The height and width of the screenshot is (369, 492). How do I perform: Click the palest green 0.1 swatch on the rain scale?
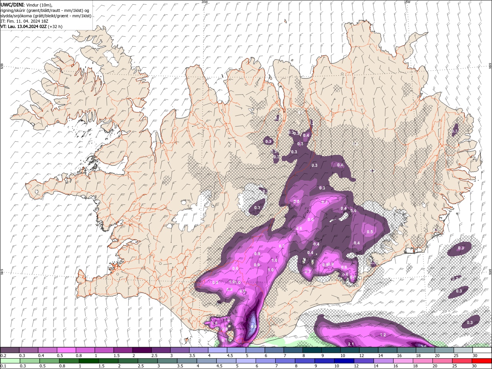(x=10, y=361)
